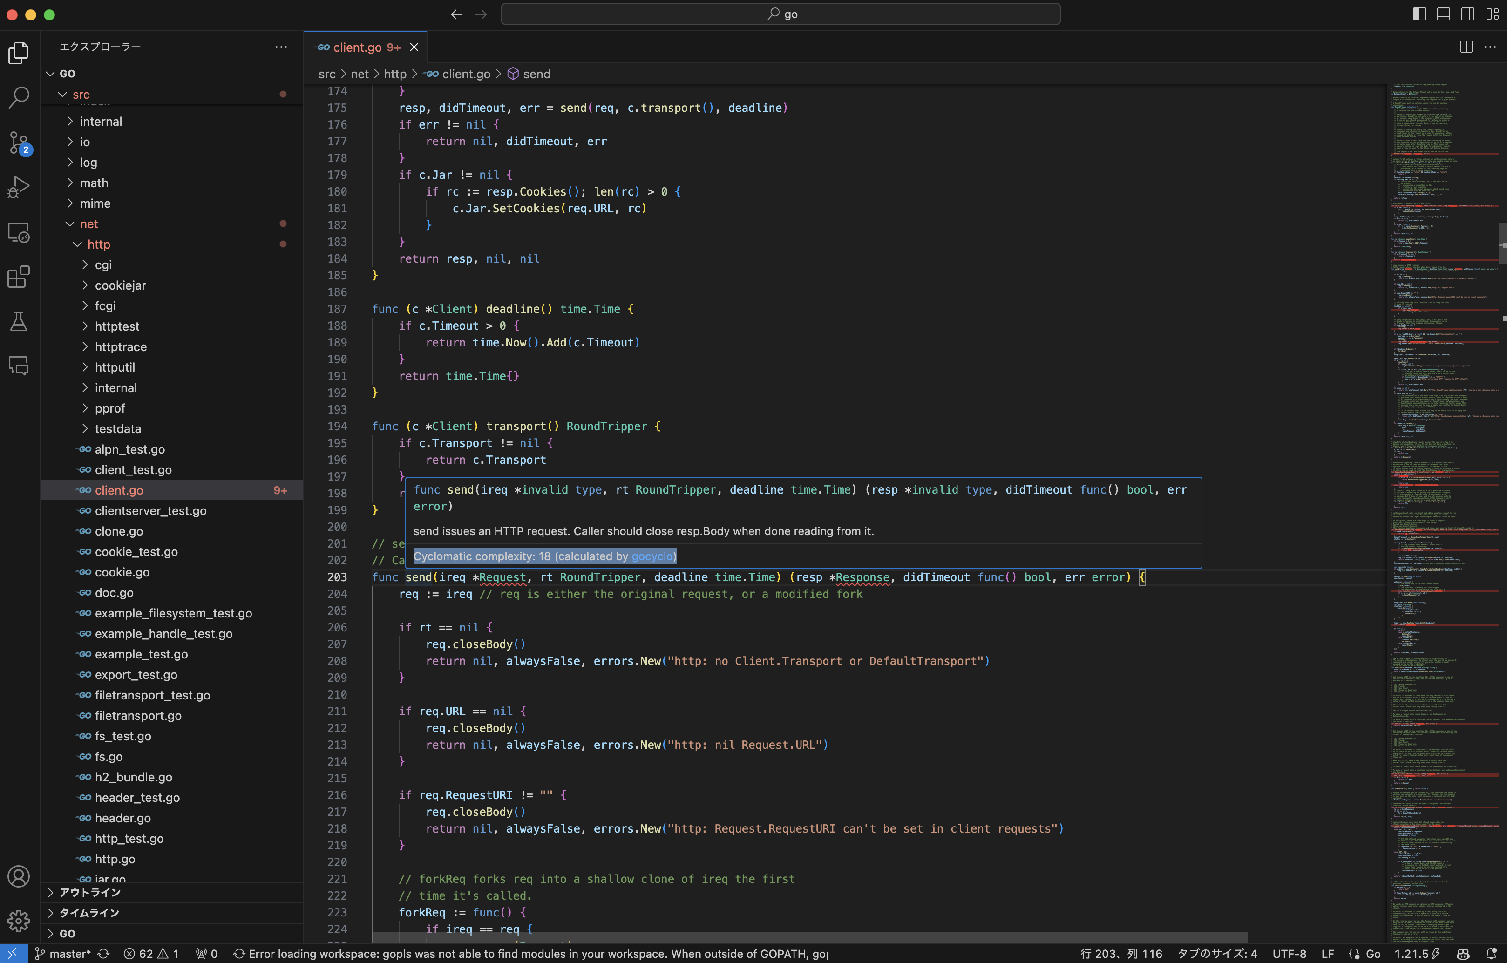Select the client.go editor tab
1507x963 pixels.
359,47
